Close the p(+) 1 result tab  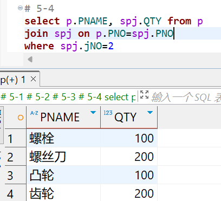tap(34, 79)
